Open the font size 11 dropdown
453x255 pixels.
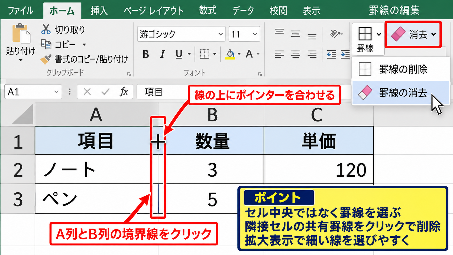coord(255,34)
